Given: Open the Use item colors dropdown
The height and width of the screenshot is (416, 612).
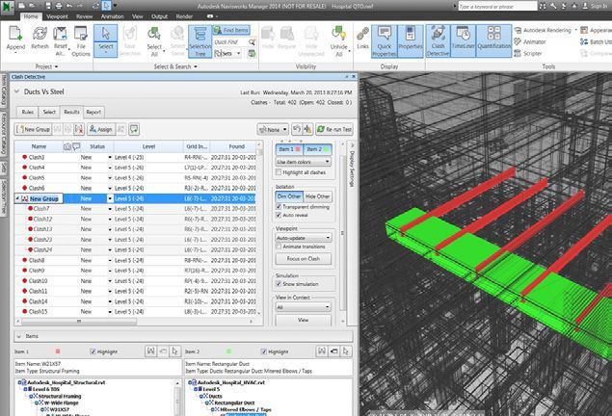Looking at the screenshot, I should click(304, 162).
